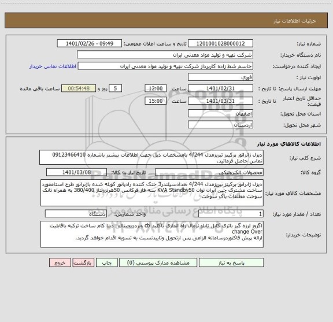The height and width of the screenshot is (322, 333).
Task: Click the remaining days field '5'
Action: [x=115, y=88]
